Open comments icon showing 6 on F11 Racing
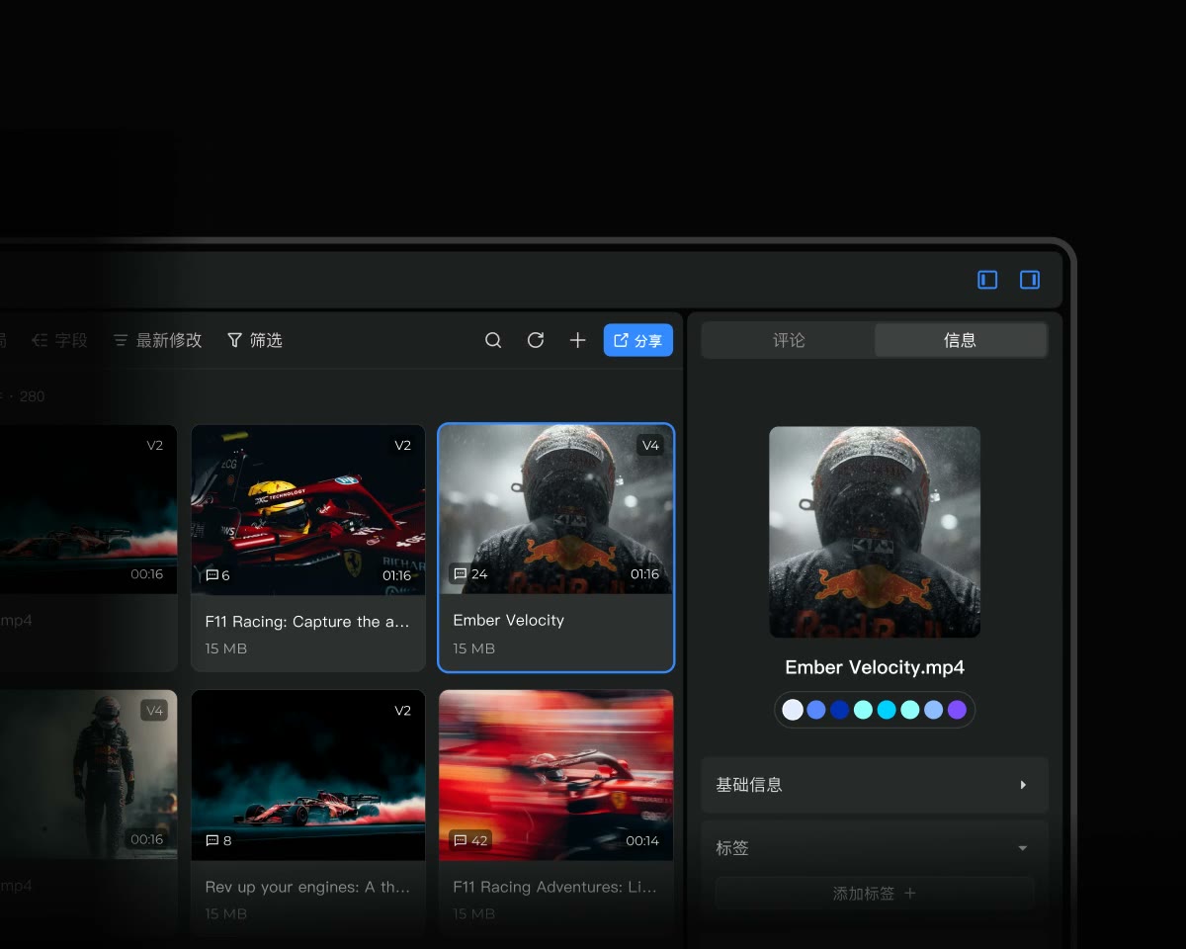 (217, 574)
